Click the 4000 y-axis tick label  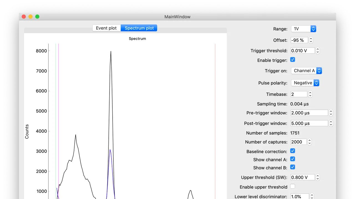41,131
